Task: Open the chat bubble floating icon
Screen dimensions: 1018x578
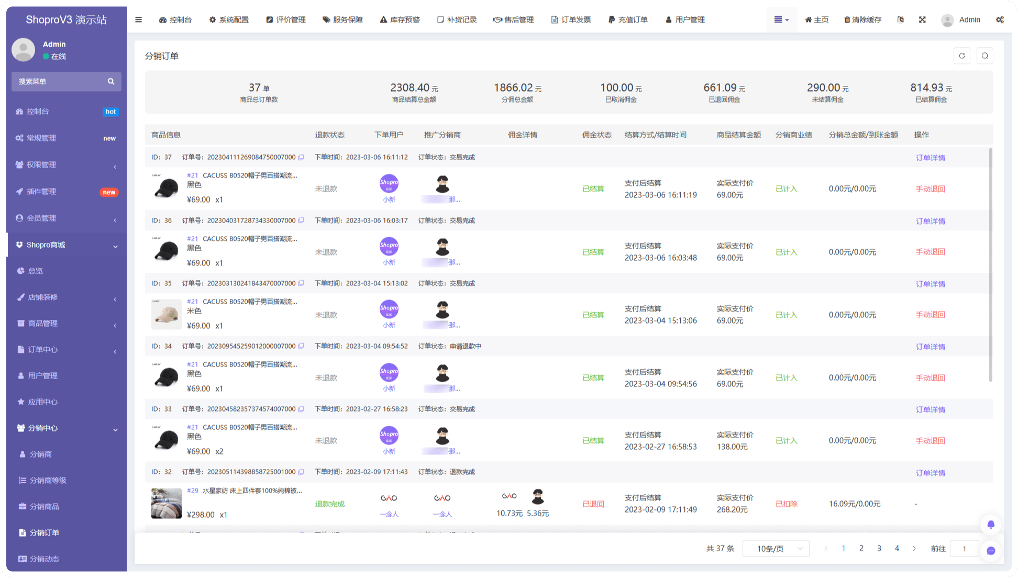Action: click(x=991, y=551)
